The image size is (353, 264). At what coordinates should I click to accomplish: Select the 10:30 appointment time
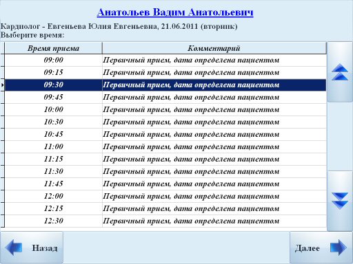pyautogui.click(x=53, y=122)
